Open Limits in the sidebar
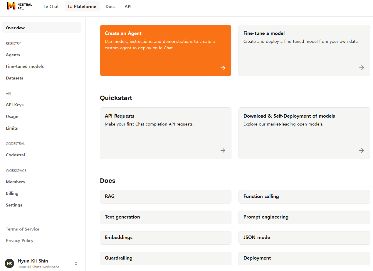This screenshot has height=271, width=373. [x=12, y=128]
